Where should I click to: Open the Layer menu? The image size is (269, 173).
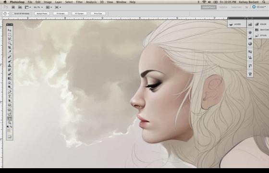pyautogui.click(x=58, y=2)
